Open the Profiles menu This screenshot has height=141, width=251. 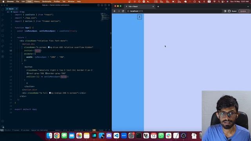pyautogui.click(x=56, y=2)
